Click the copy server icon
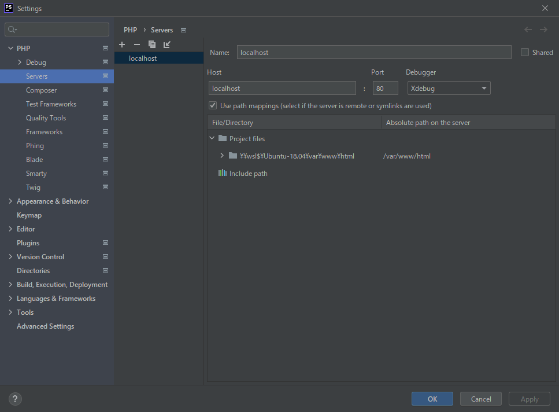This screenshot has width=559, height=412. pos(152,45)
